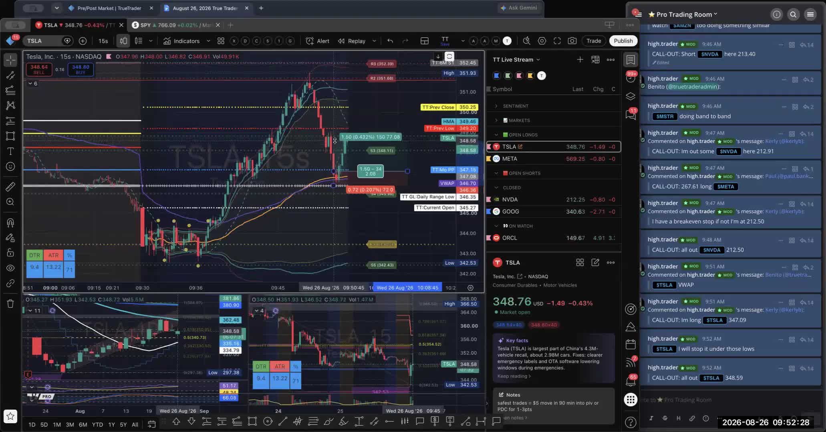The width and height of the screenshot is (826, 432).
Task: Open the layout setup icon
Action: tap(424, 41)
